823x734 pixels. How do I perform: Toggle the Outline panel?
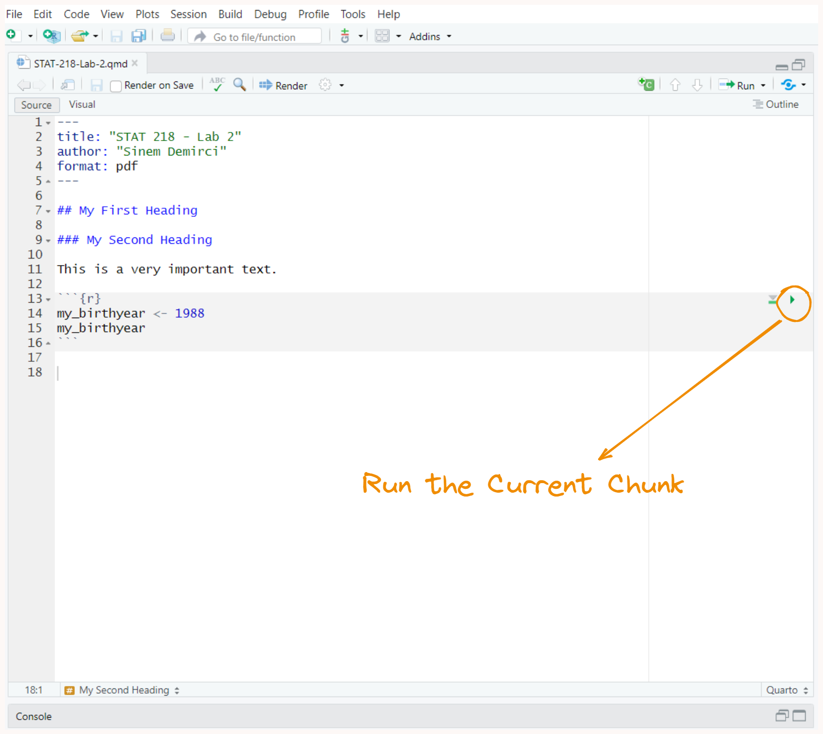pyautogui.click(x=776, y=105)
